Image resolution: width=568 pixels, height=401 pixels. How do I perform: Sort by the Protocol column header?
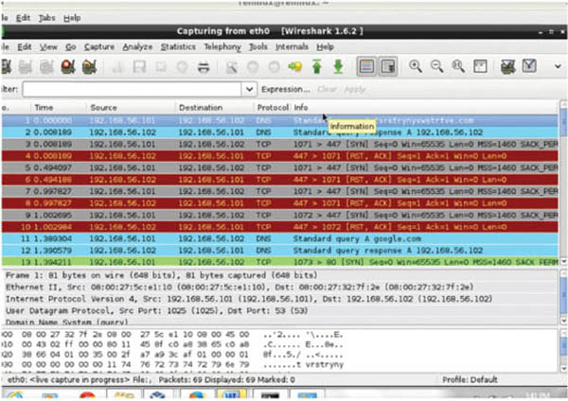(x=273, y=108)
